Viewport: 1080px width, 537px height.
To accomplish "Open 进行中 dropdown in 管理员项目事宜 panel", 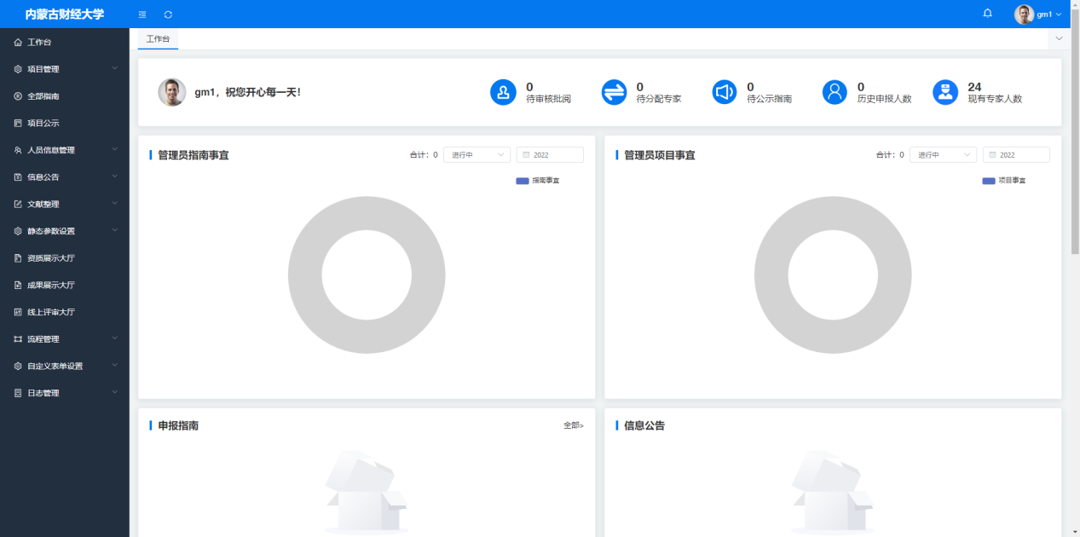I will (x=943, y=155).
